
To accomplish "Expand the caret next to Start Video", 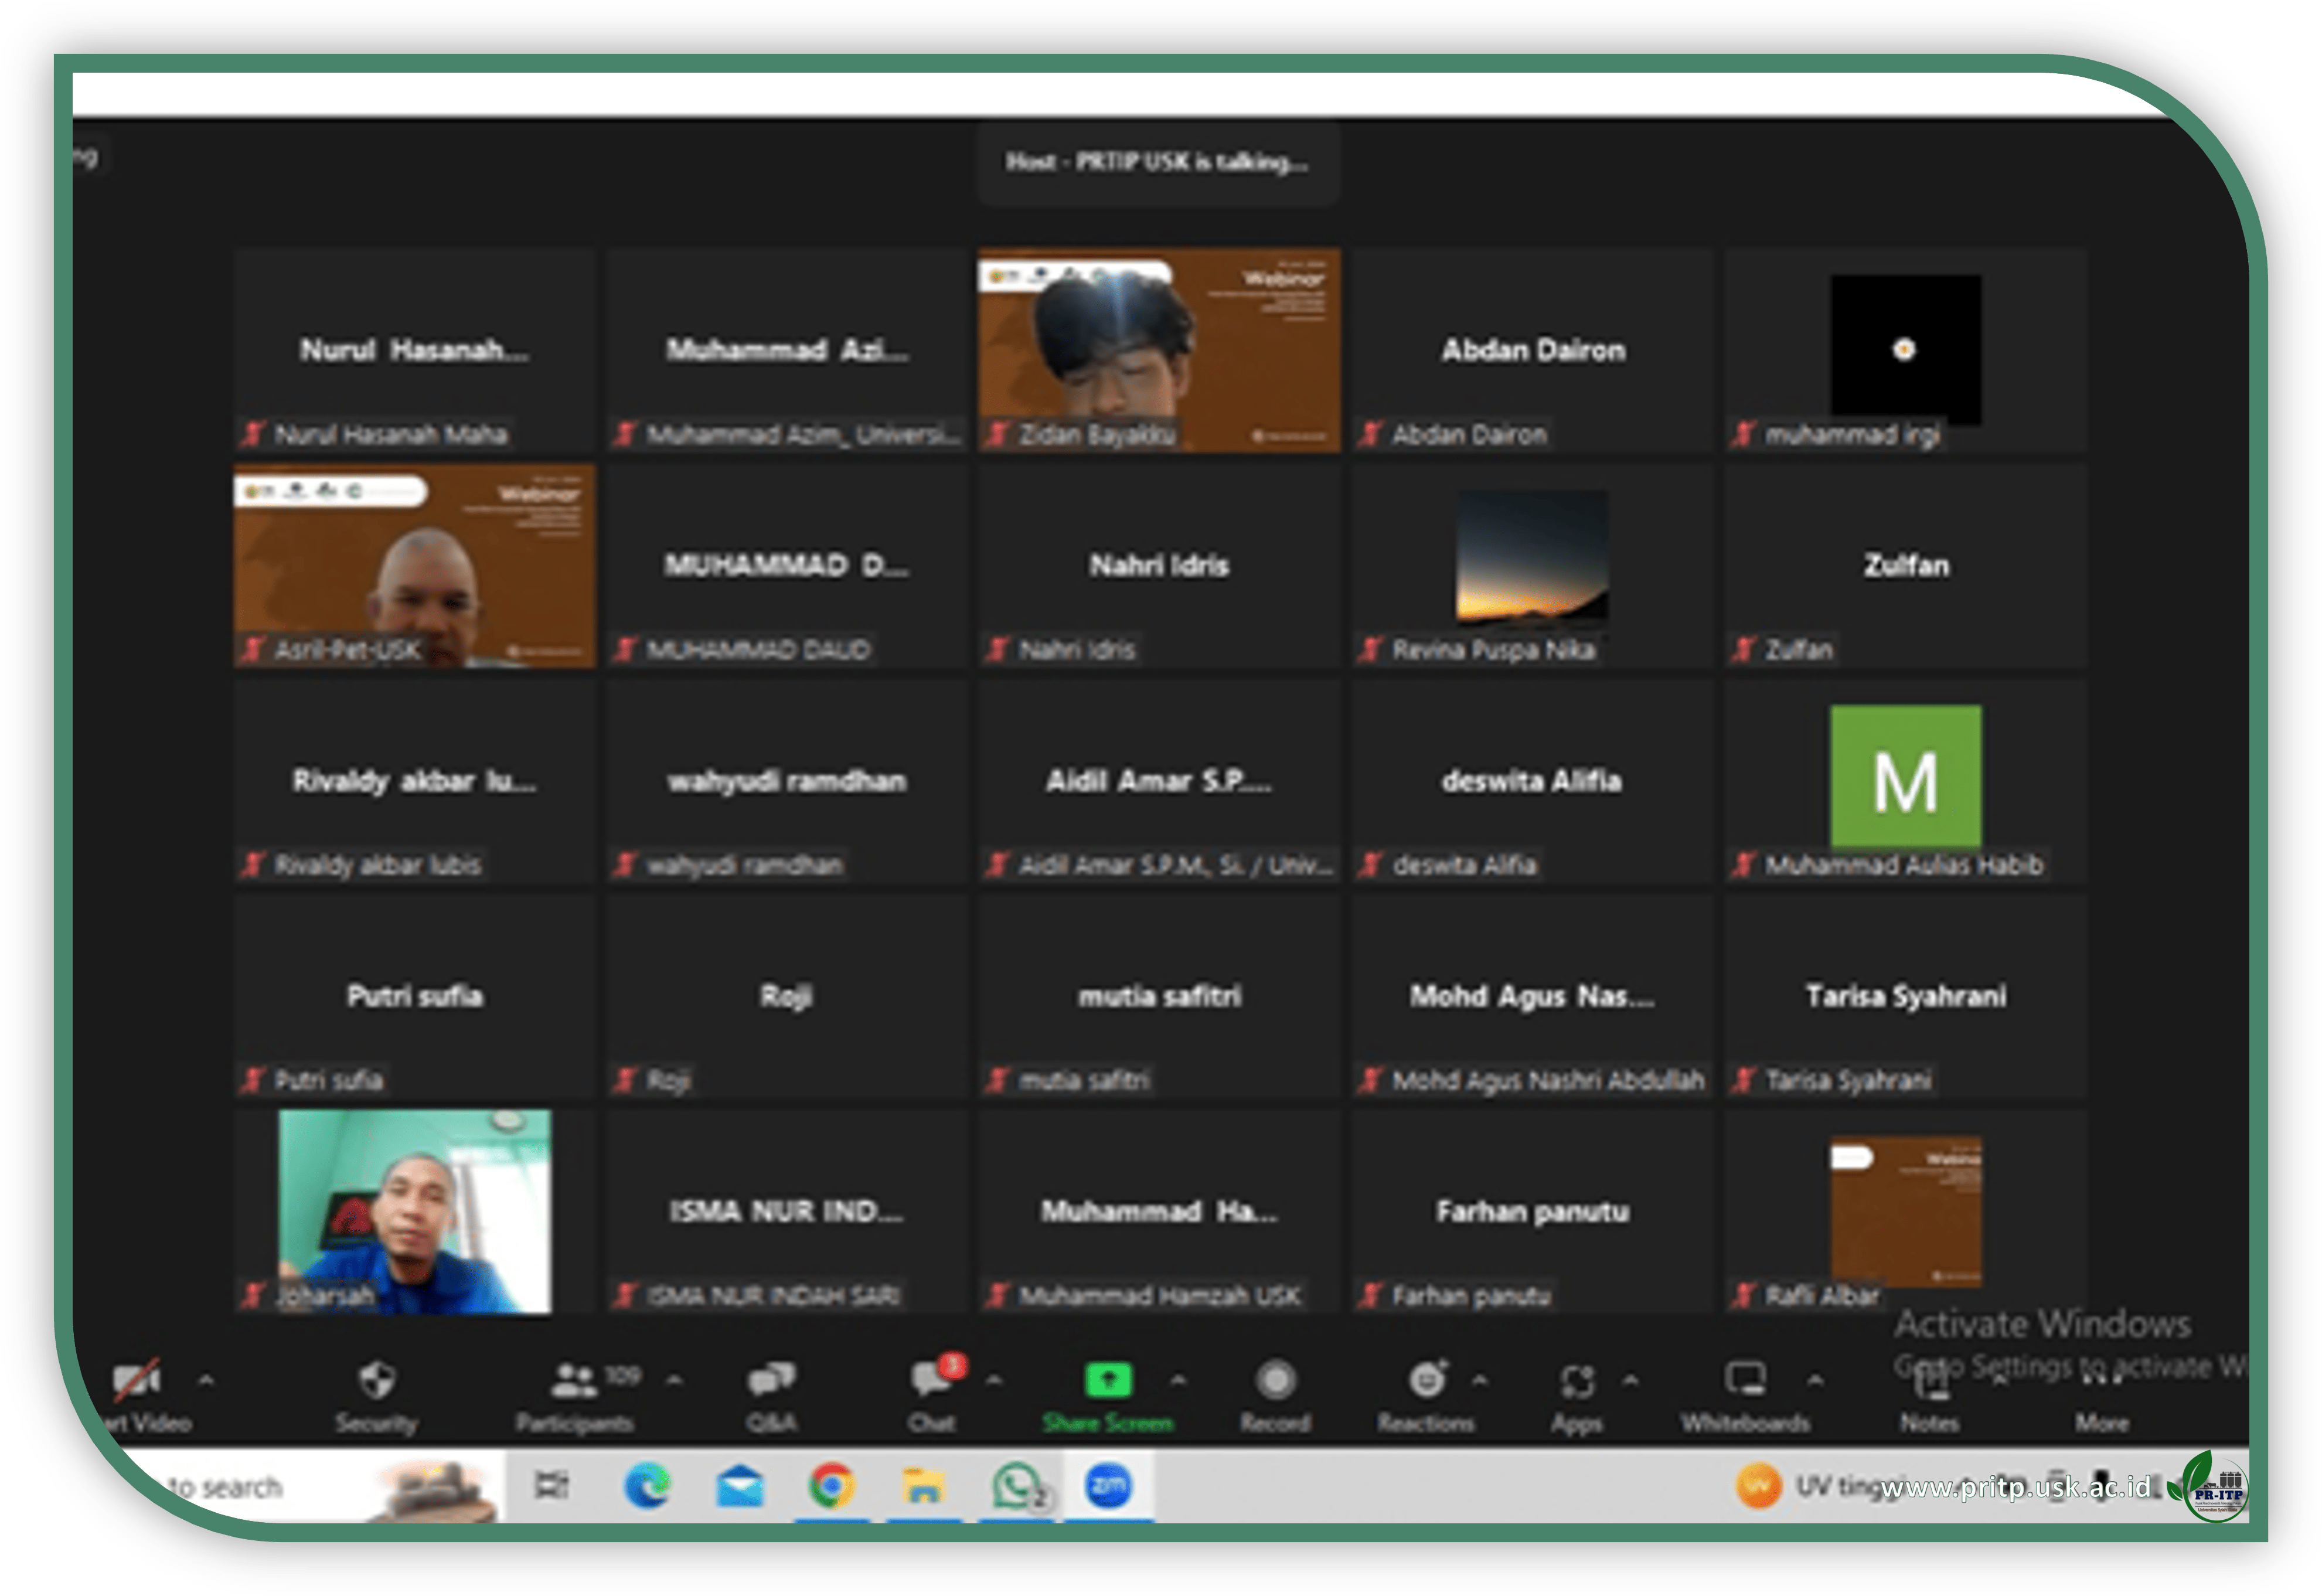I will (x=206, y=1380).
